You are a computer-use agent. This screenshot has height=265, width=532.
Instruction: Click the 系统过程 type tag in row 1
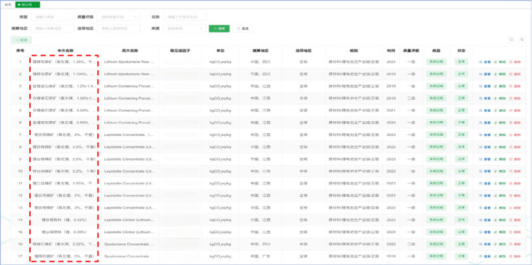coord(436,62)
